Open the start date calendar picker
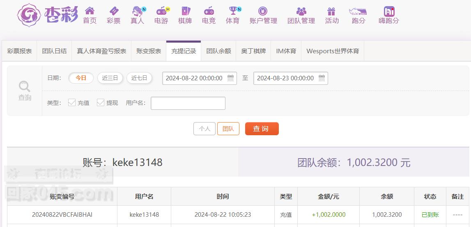This screenshot has width=471, height=227. pos(230,78)
